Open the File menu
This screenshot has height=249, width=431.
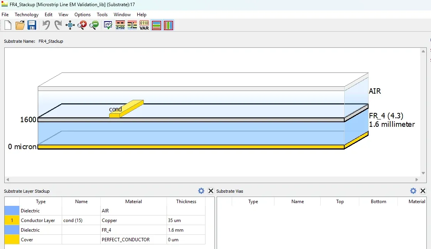5,15
